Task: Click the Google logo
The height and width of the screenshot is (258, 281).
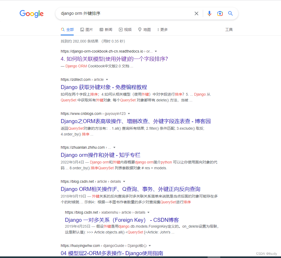Action: pos(31,14)
